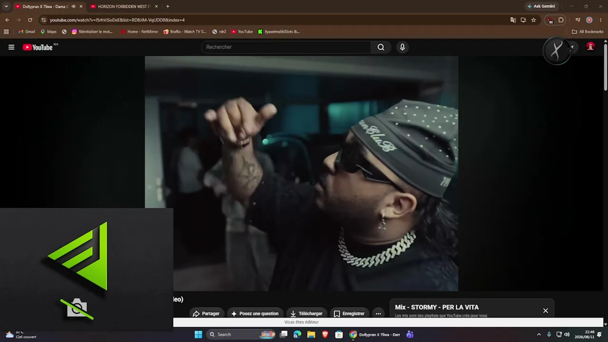Open the Ciel couvert weather widget
Screen dimensions: 608x342
click(21, 334)
